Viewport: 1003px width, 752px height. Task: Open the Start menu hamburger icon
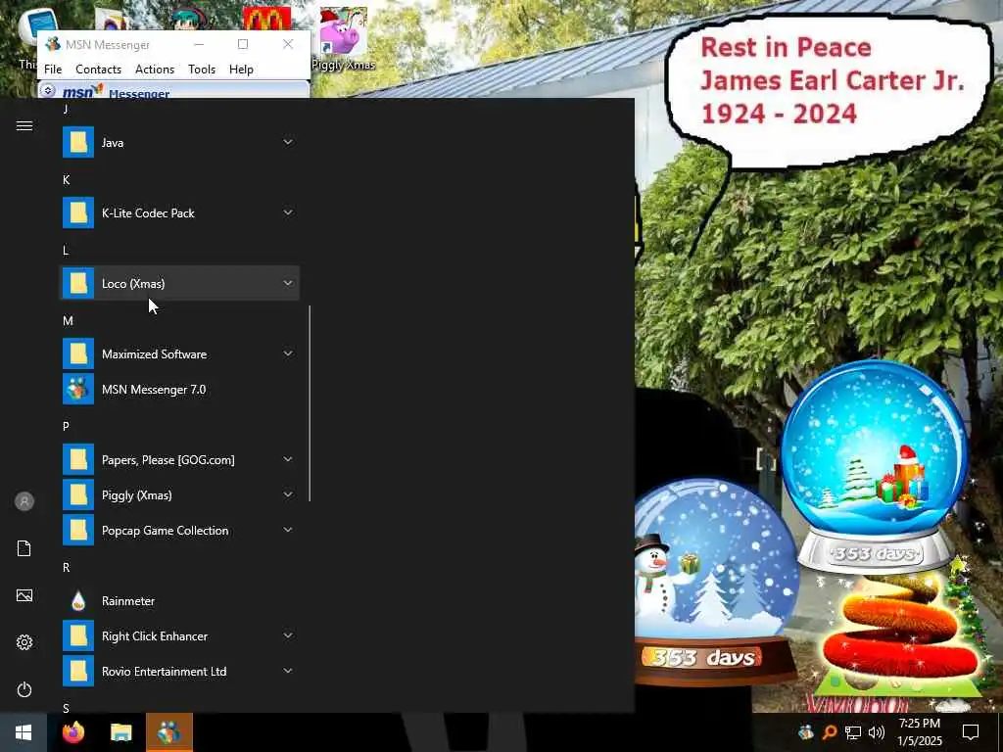click(x=24, y=125)
